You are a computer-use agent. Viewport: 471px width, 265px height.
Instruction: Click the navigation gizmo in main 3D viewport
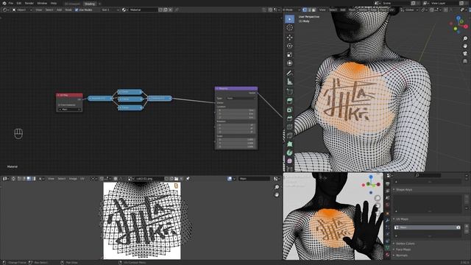pyautogui.click(x=459, y=25)
